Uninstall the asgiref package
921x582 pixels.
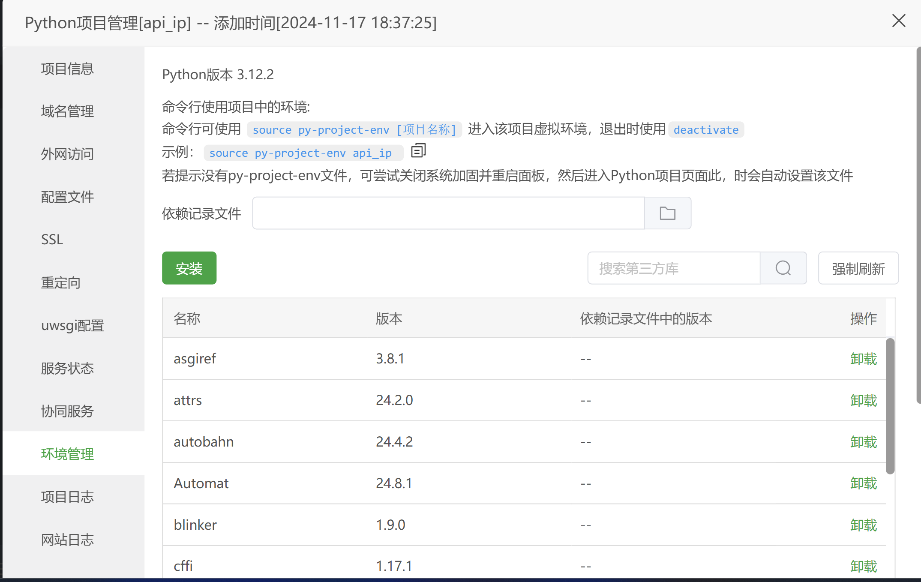[864, 359]
